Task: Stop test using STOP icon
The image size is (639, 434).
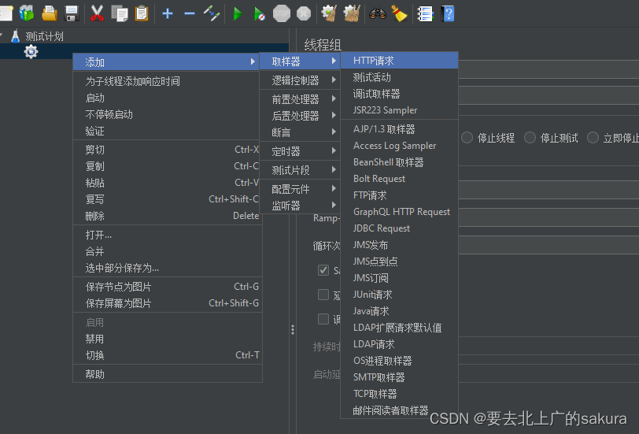Action: coord(282,13)
